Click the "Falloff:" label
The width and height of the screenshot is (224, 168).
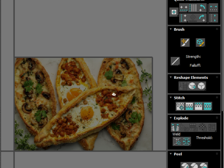tap(195, 65)
